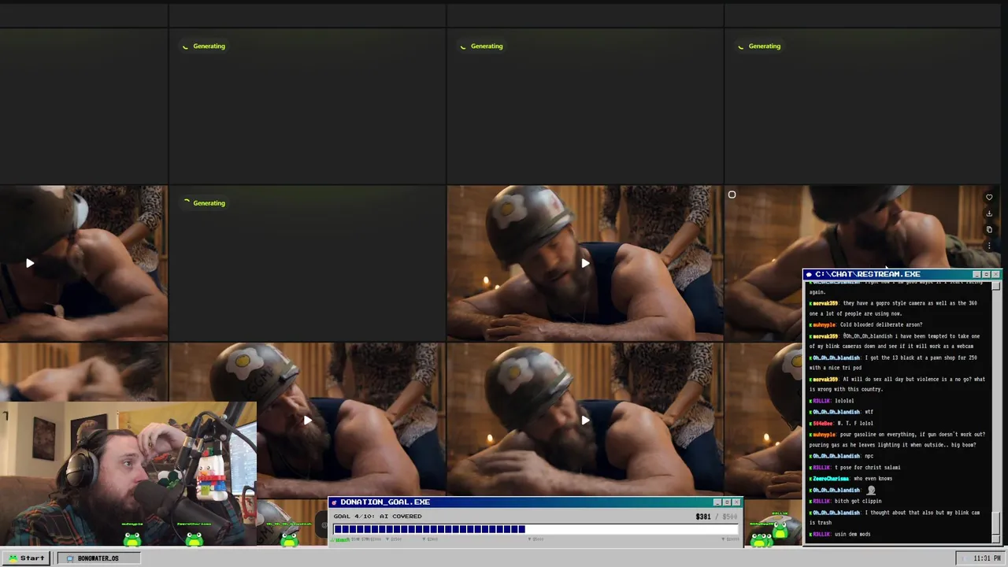The width and height of the screenshot is (1008, 567).
Task: Click the streamer webcam overlay
Action: 128,474
